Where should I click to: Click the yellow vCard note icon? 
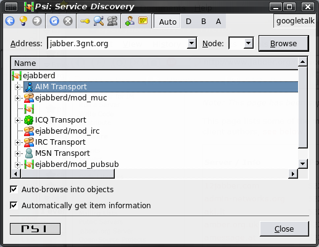click(x=143, y=20)
